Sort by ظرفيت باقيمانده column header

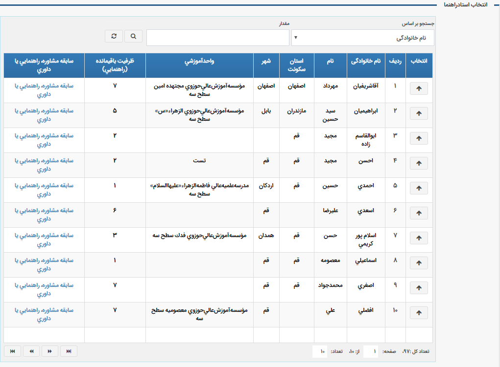(115, 65)
